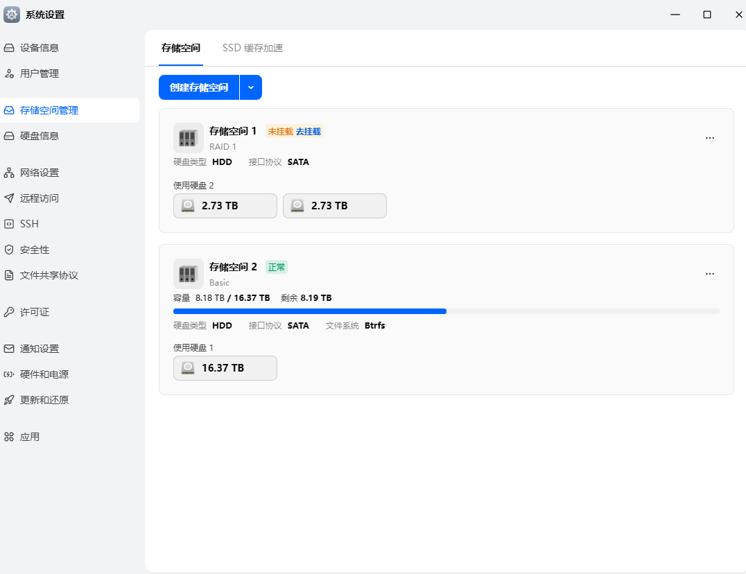
Task: Click second 2.73 TB disk icon
Action: [x=297, y=206]
